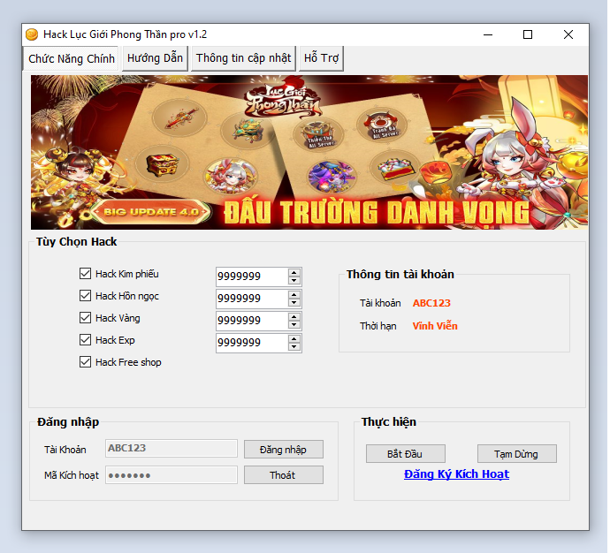Click the Thiên Thê All Server banner icon

click(318, 134)
